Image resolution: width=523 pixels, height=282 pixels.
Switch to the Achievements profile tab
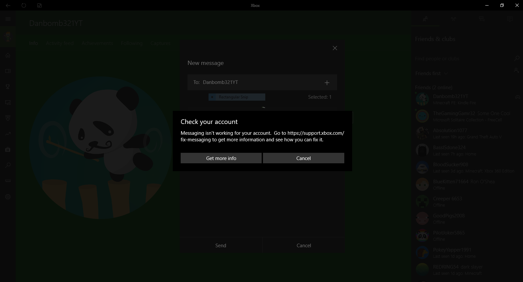(97, 43)
